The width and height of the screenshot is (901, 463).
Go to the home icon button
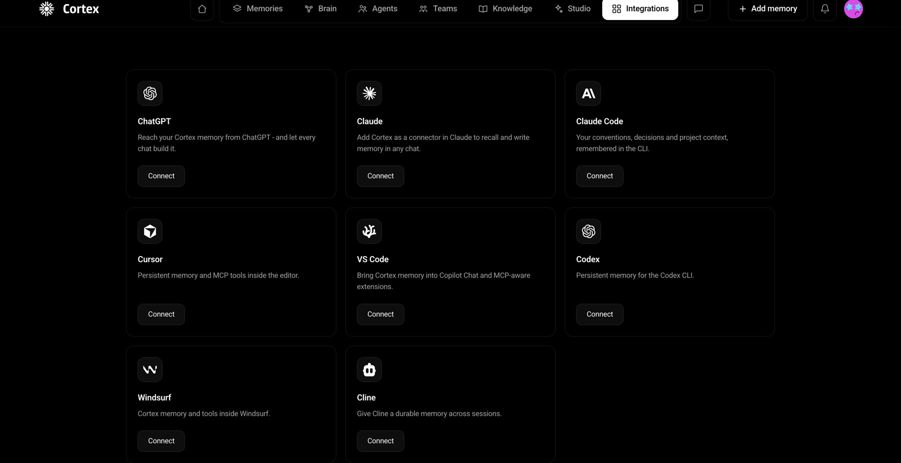pyautogui.click(x=202, y=9)
